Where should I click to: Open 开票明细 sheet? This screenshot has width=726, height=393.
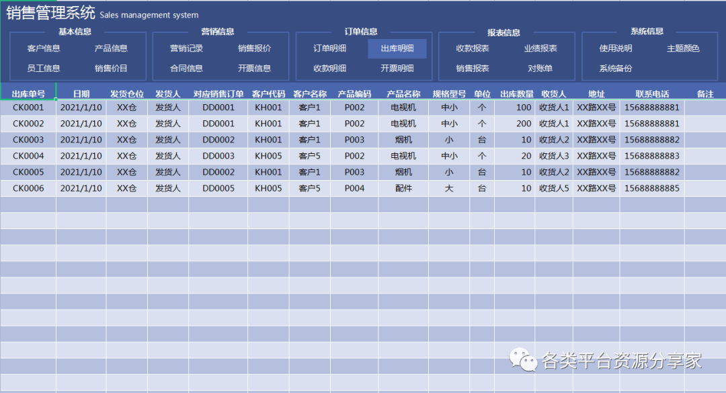[397, 68]
